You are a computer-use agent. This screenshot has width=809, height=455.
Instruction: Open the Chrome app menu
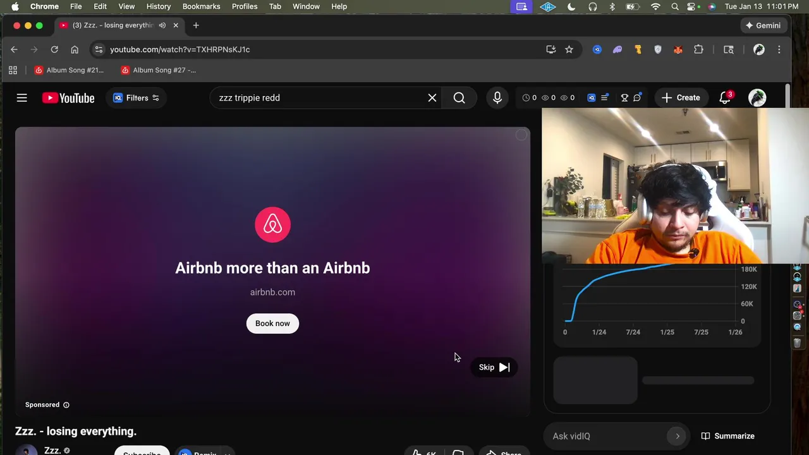point(45,6)
